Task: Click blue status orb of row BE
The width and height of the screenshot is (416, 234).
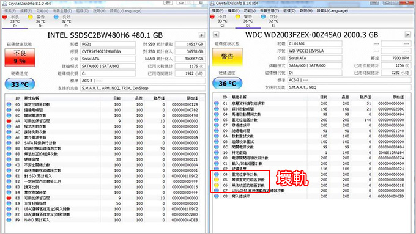Action: pyautogui.click(x=9, y=159)
